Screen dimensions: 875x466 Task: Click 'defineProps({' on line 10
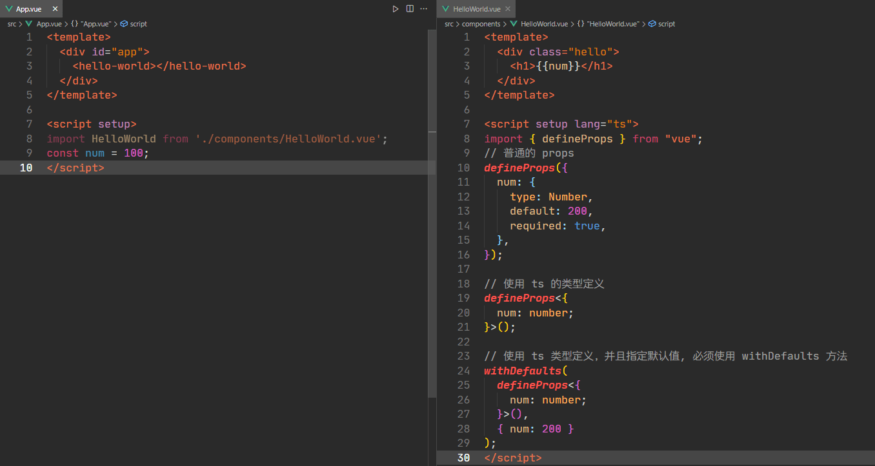point(526,168)
